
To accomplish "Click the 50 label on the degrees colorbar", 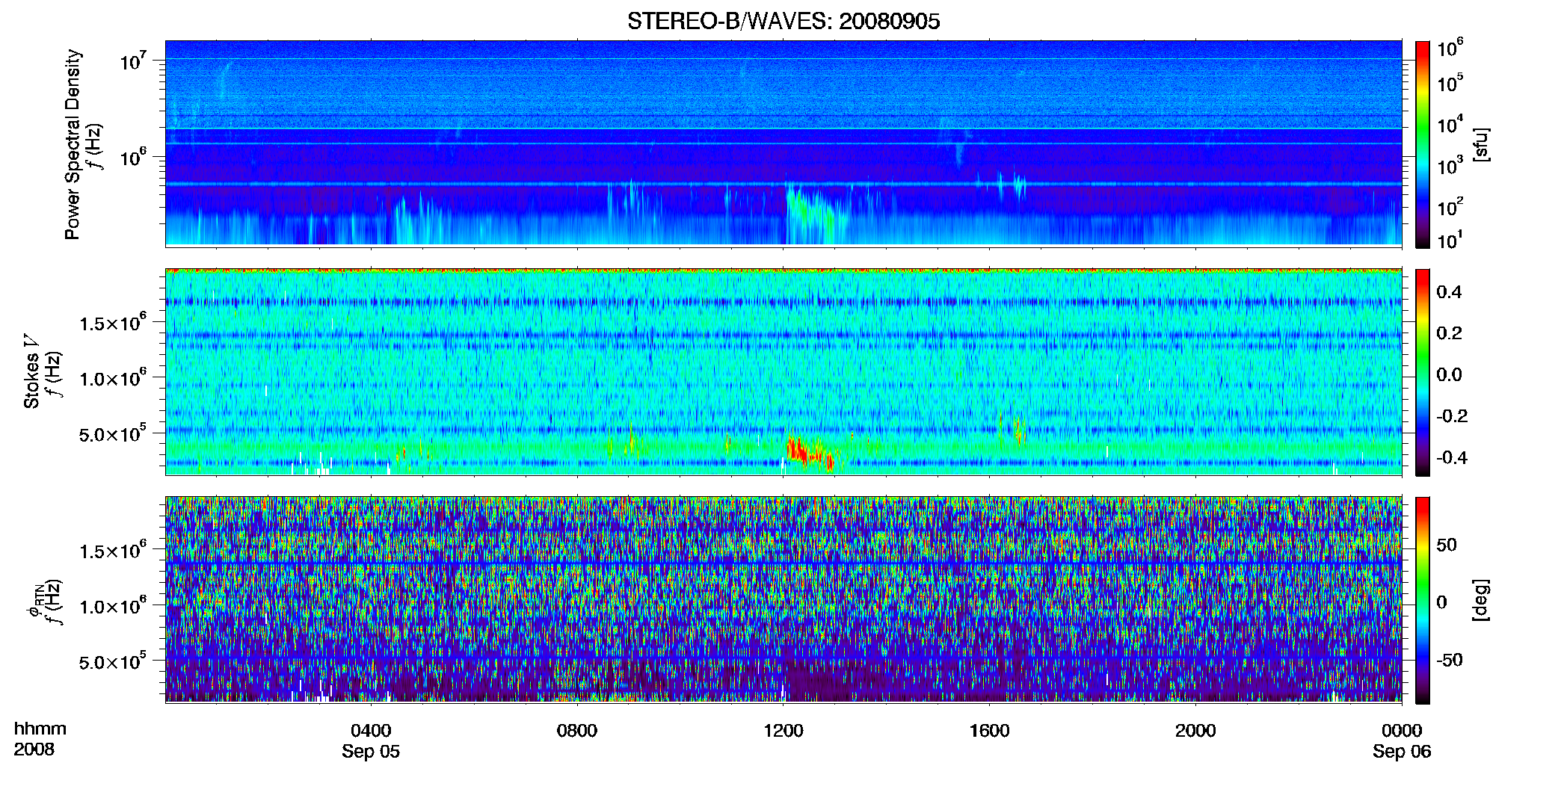I will point(1447,545).
